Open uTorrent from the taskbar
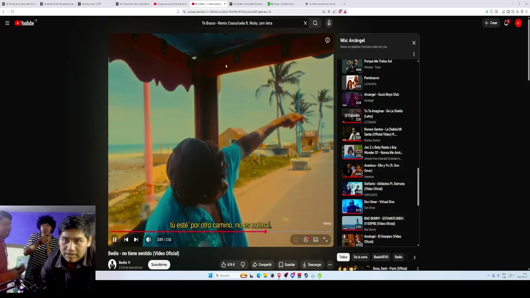The width and height of the screenshot is (530, 298). click(320, 276)
